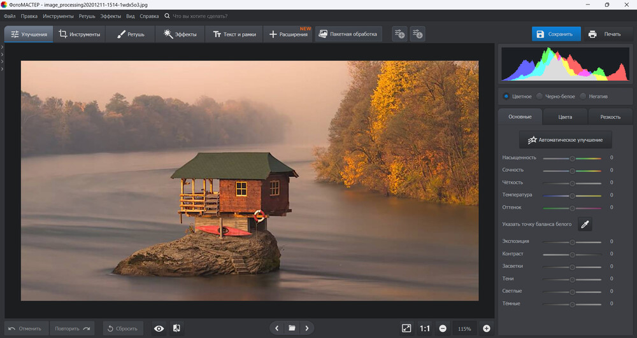This screenshot has height=338, width=637.
Task: Open the Эффекты menu in menu bar
Action: point(110,16)
